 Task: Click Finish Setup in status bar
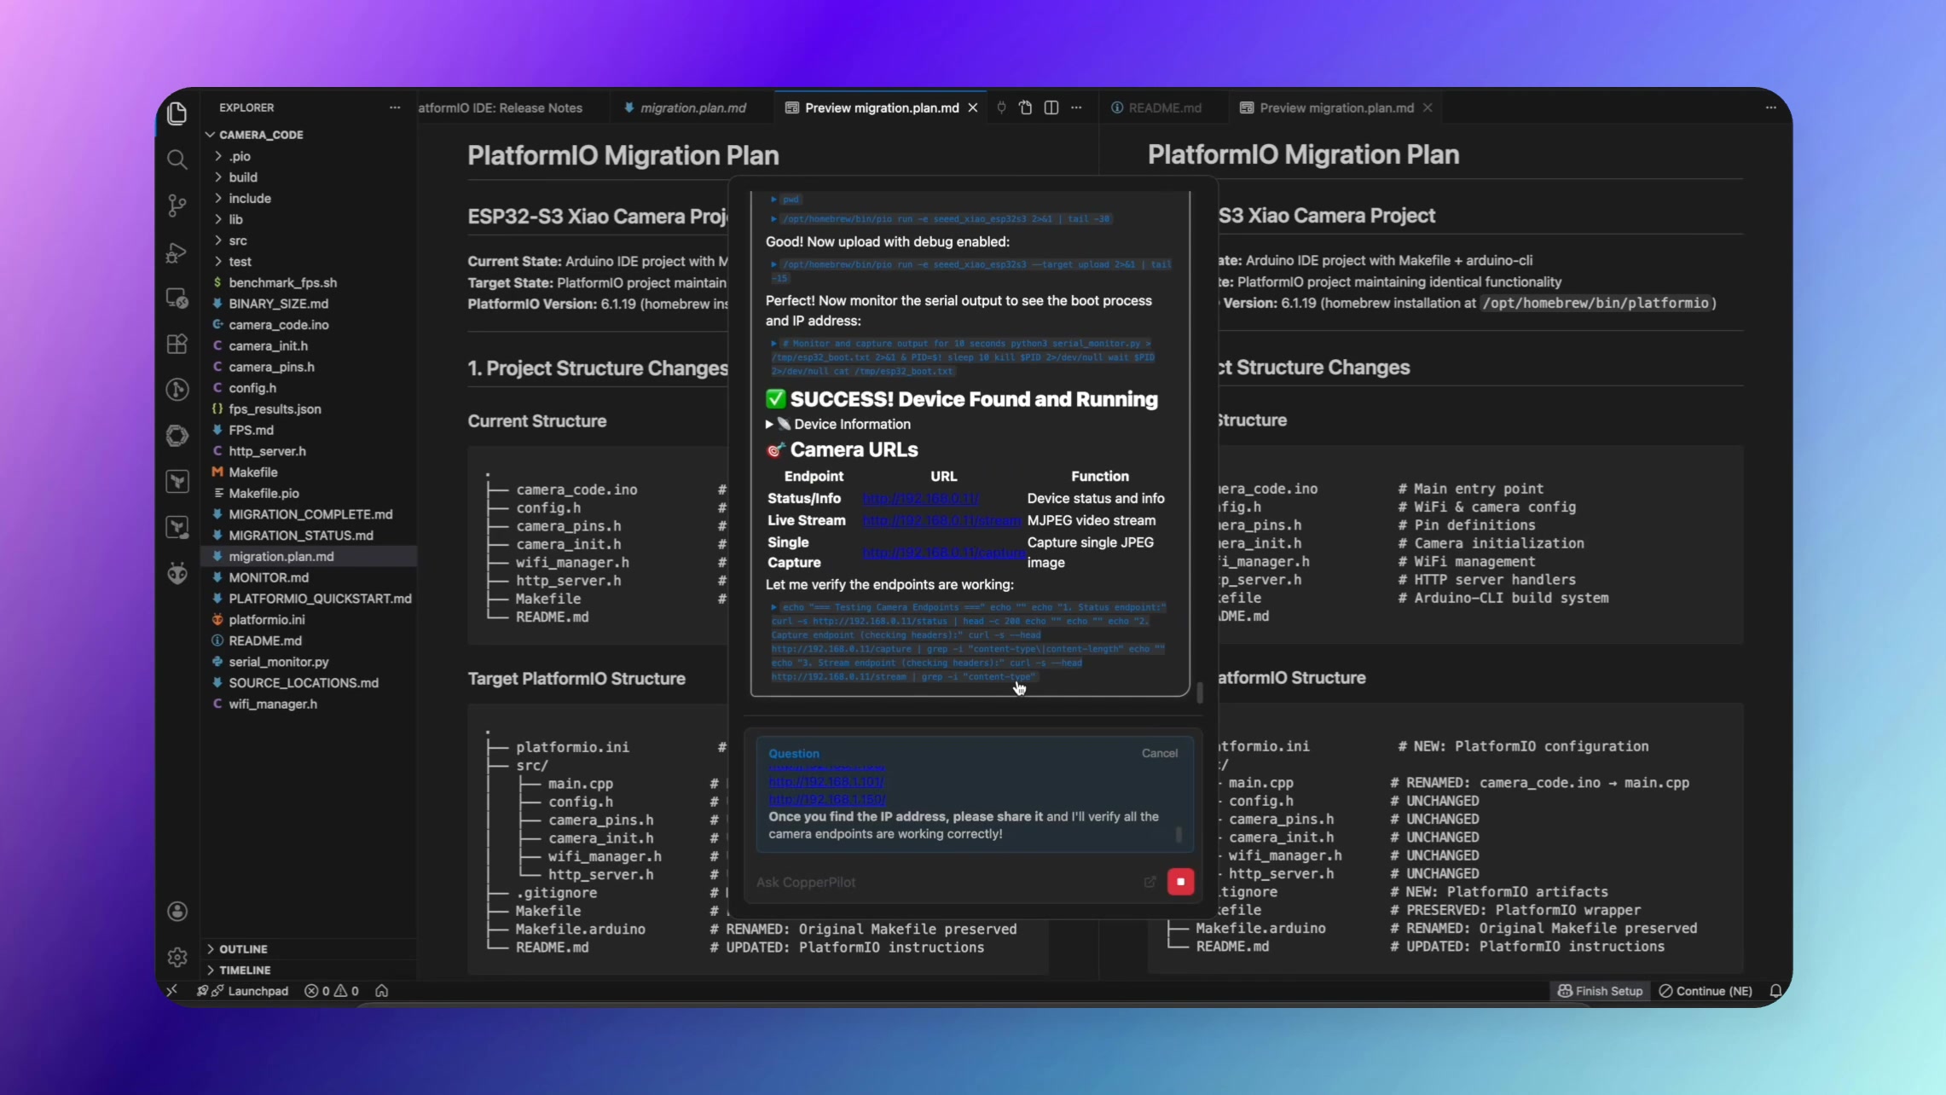tap(1600, 991)
